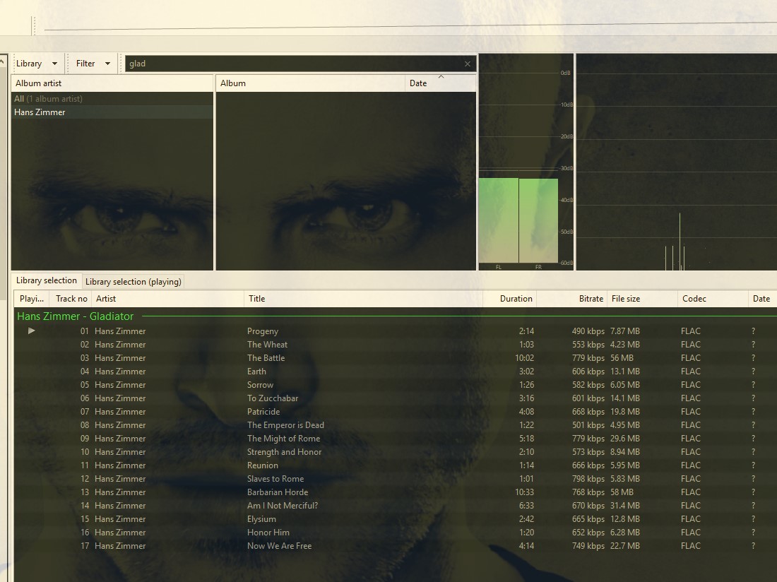
Task: Sort playlist by Date header
Action: click(x=762, y=299)
